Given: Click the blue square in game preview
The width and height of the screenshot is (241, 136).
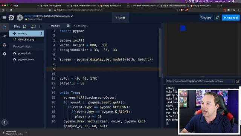Looking at the screenshot, I should (x=183, y=28).
